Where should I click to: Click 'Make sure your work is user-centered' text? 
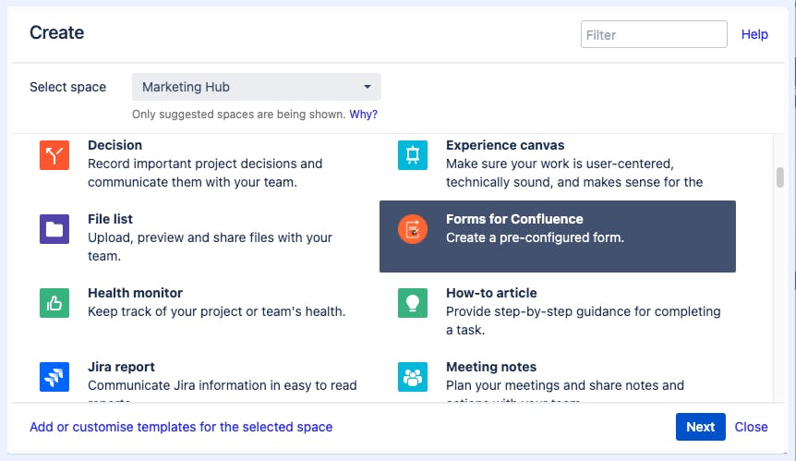coord(574,173)
